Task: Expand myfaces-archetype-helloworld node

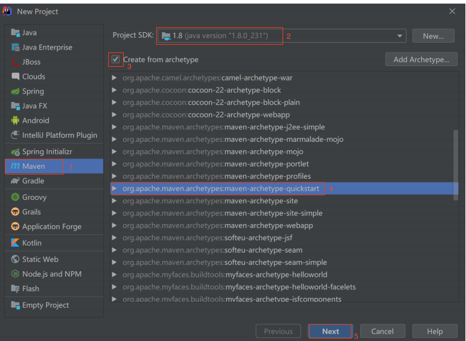Action: [x=114, y=275]
